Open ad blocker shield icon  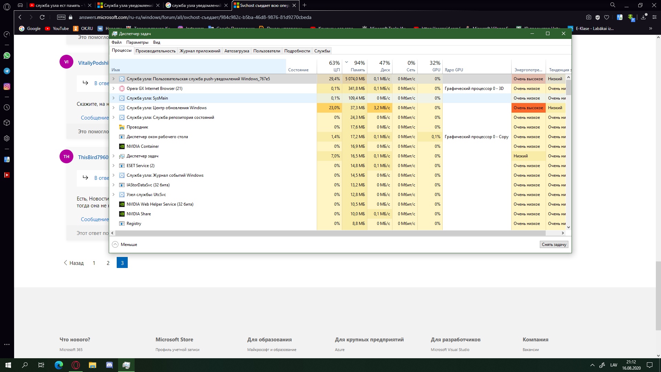[598, 17]
